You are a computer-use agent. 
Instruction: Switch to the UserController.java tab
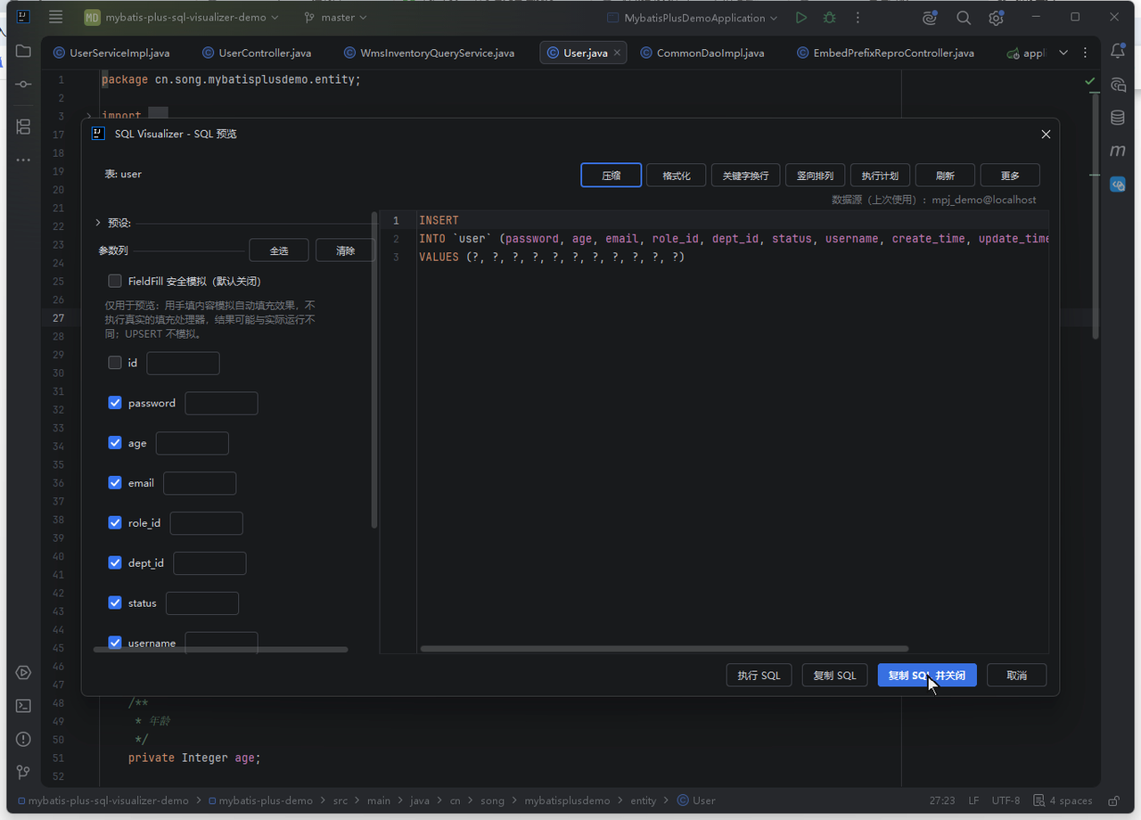click(x=257, y=53)
